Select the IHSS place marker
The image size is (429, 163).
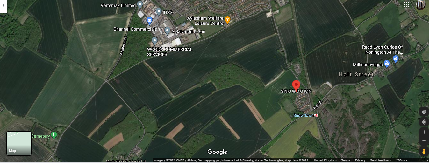tap(159, 12)
